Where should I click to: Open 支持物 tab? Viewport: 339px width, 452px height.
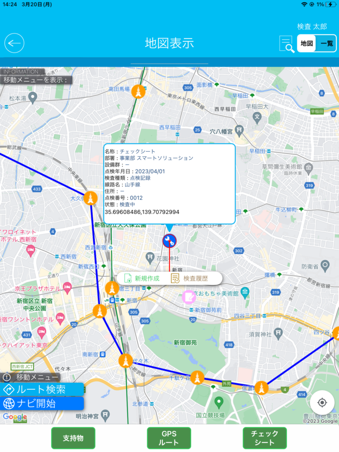click(x=73, y=438)
